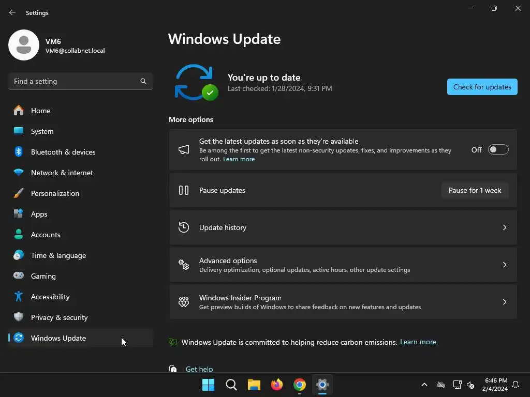
Task: Select Personalization in sidebar
Action: tap(81, 193)
